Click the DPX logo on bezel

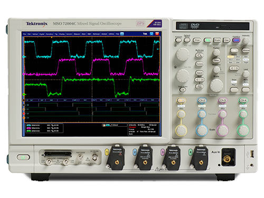pyautogui.click(x=140, y=23)
